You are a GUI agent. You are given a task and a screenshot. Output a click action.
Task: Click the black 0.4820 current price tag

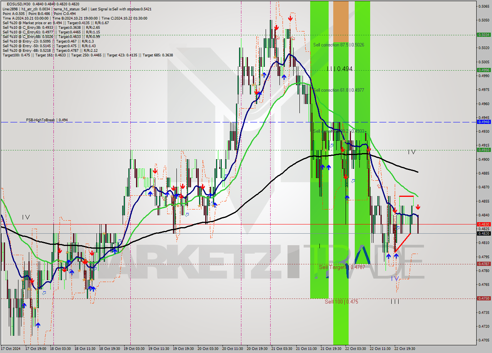(x=484, y=233)
